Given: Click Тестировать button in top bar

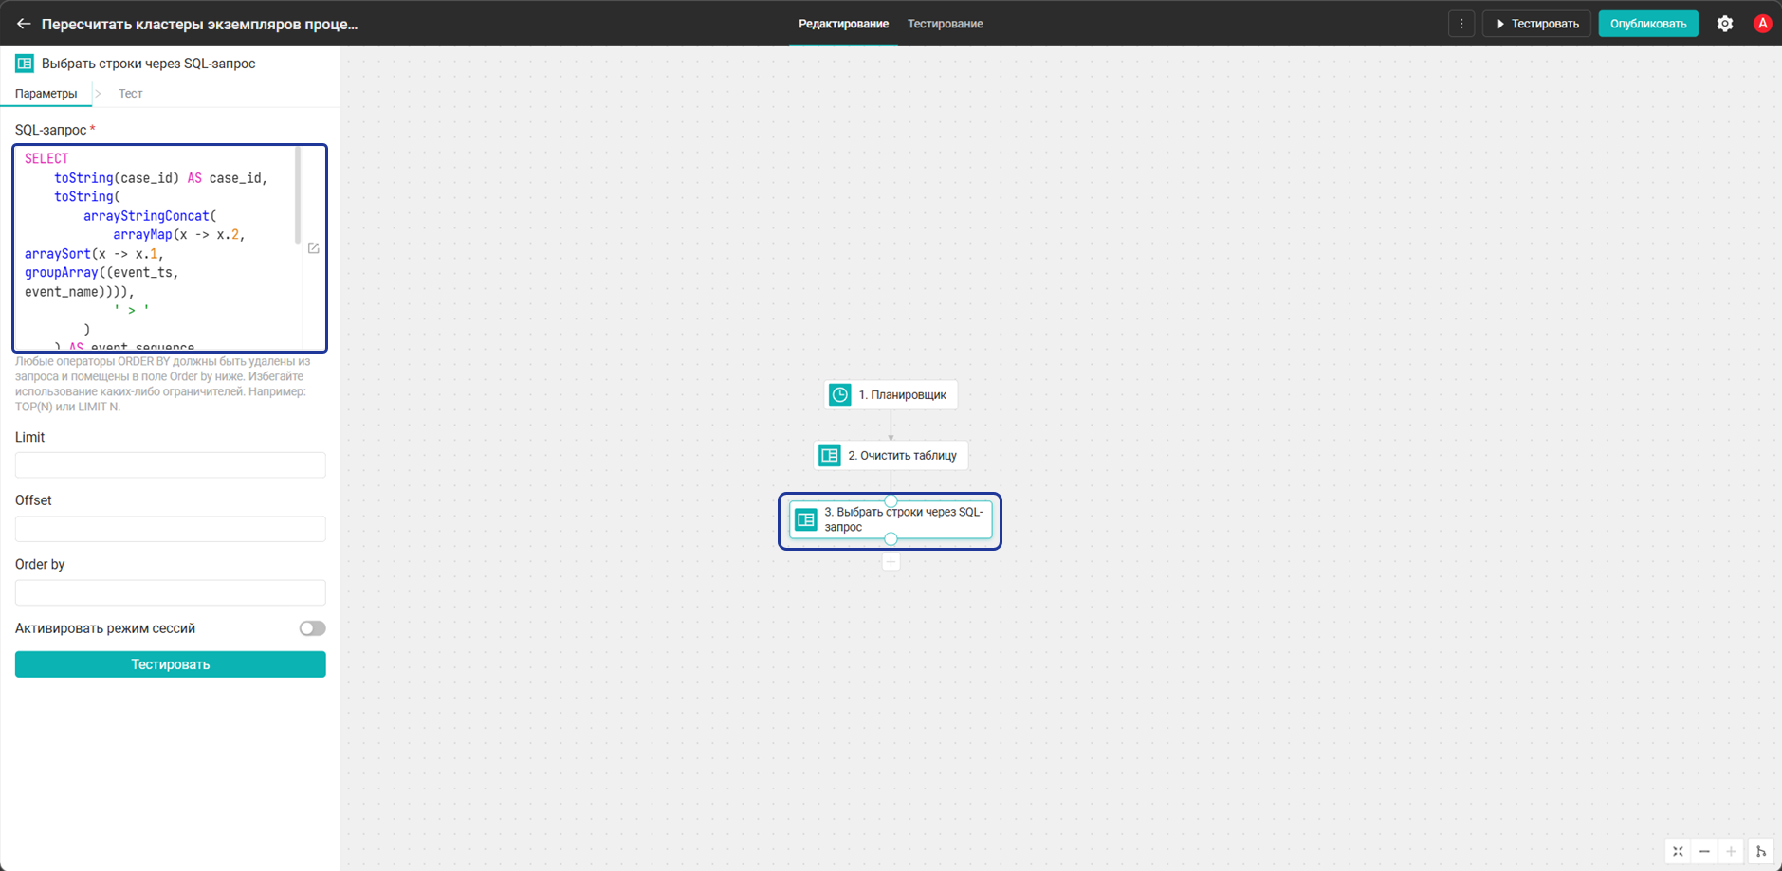Looking at the screenshot, I should (x=1537, y=24).
